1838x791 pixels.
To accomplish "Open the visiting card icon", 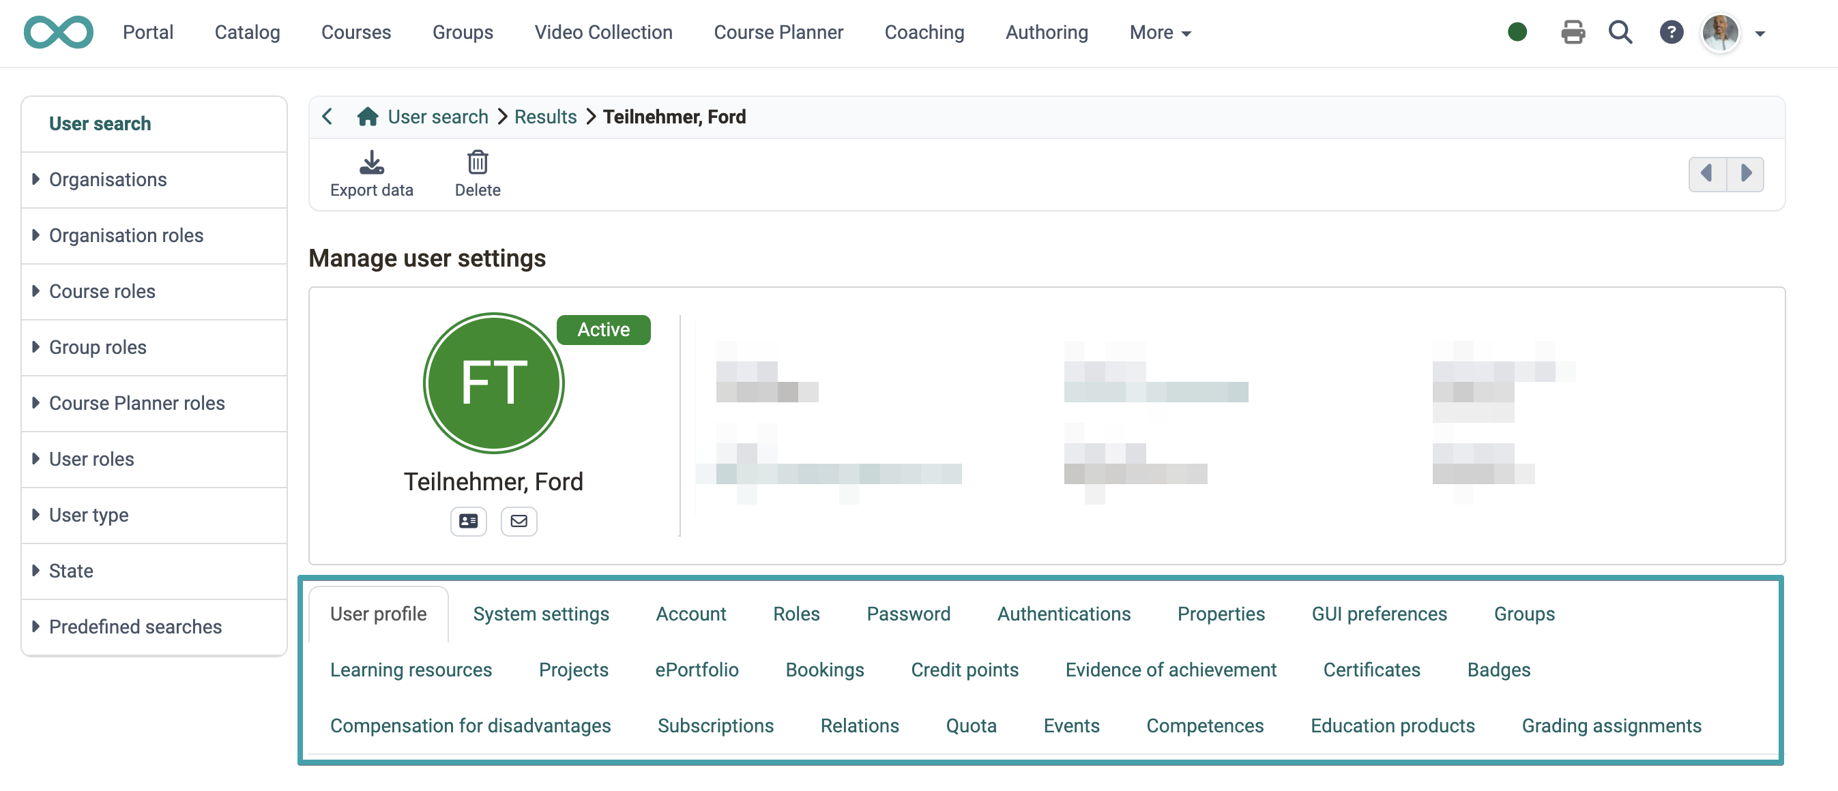I will point(468,521).
